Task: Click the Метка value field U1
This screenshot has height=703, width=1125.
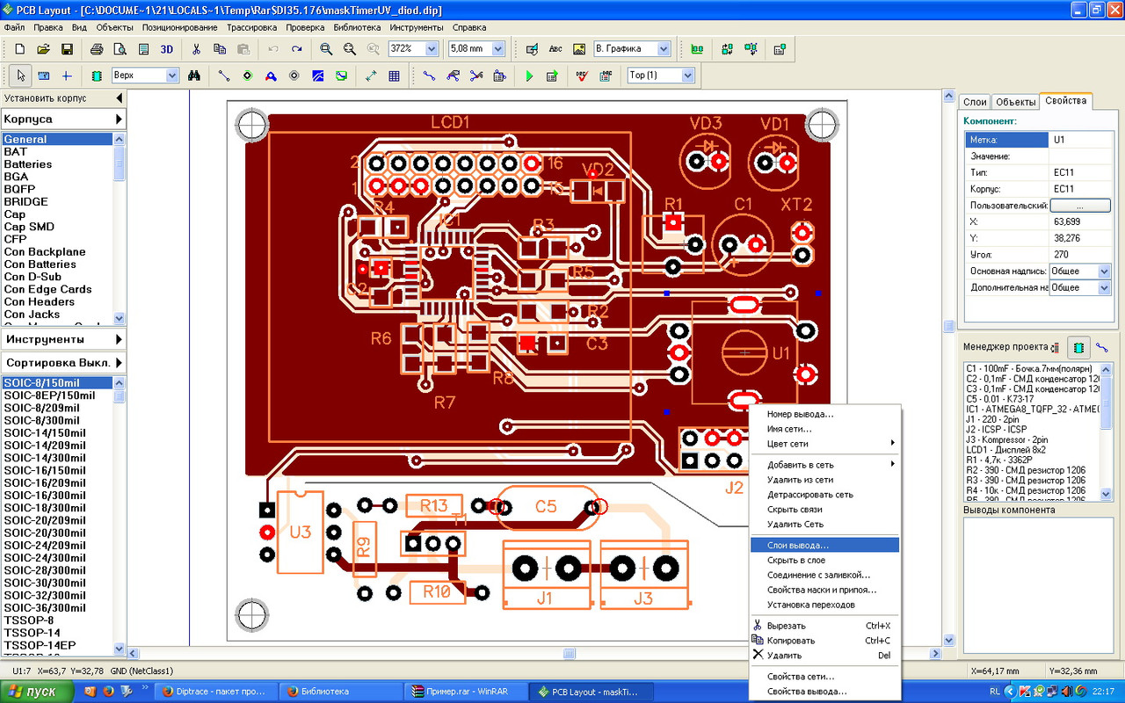Action: (1080, 140)
